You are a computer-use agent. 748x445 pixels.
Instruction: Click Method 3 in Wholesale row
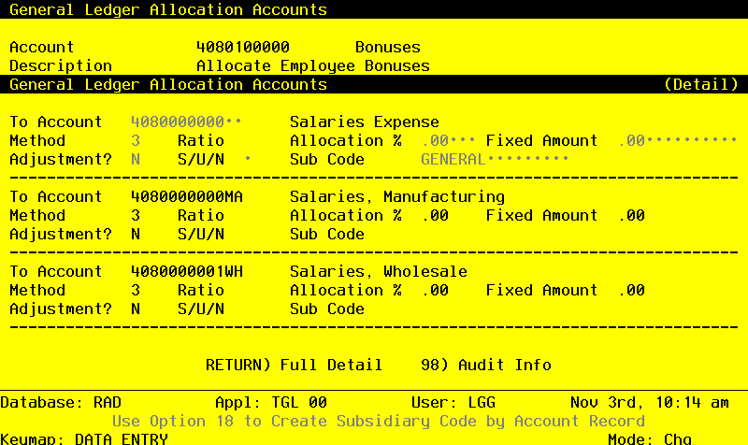[136, 290]
